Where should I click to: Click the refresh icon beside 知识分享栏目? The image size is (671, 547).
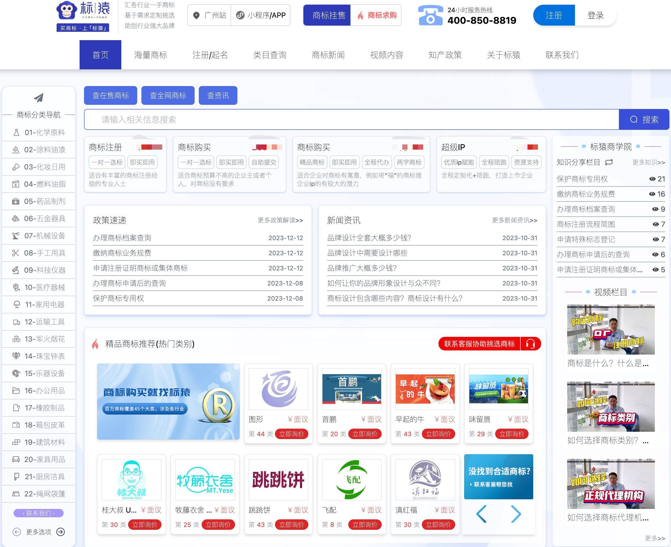[609, 162]
